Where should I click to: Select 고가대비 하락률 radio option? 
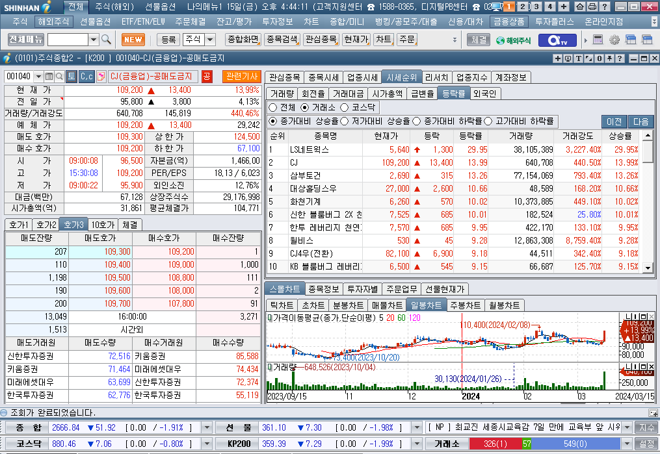488,121
